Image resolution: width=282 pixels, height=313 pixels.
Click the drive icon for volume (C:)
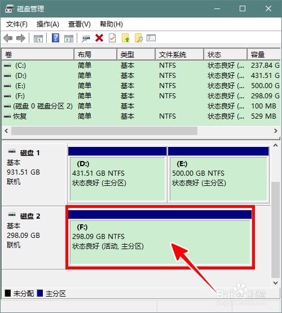[x=7, y=66]
